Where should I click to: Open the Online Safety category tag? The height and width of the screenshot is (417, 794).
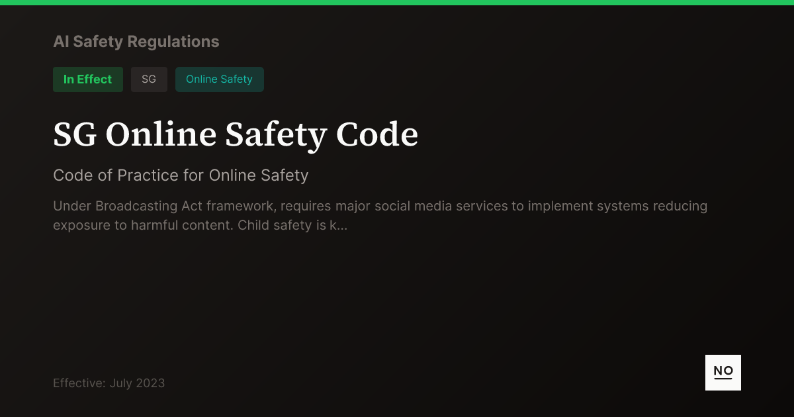click(220, 79)
